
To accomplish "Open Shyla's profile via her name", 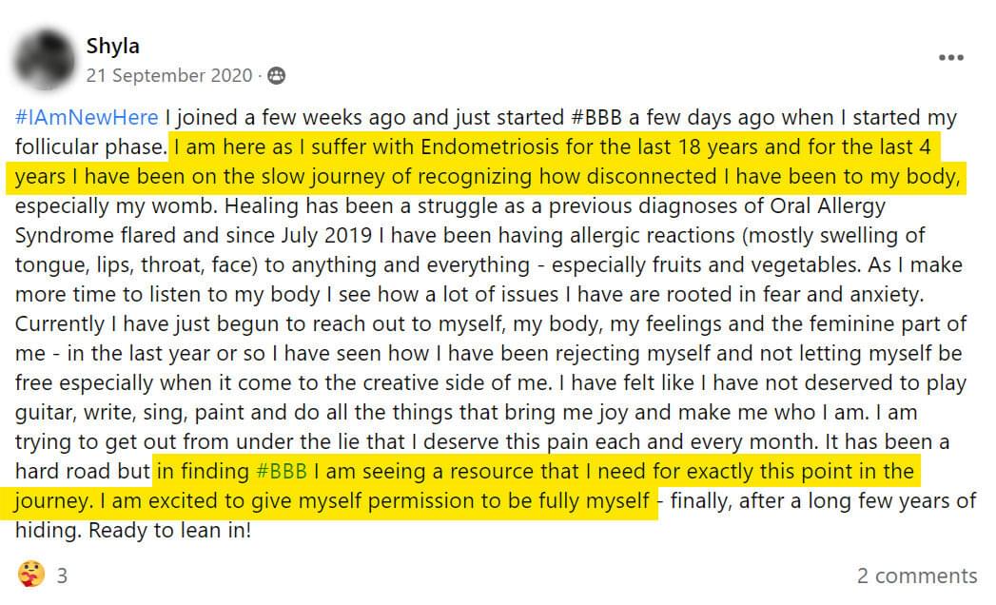I will [113, 46].
